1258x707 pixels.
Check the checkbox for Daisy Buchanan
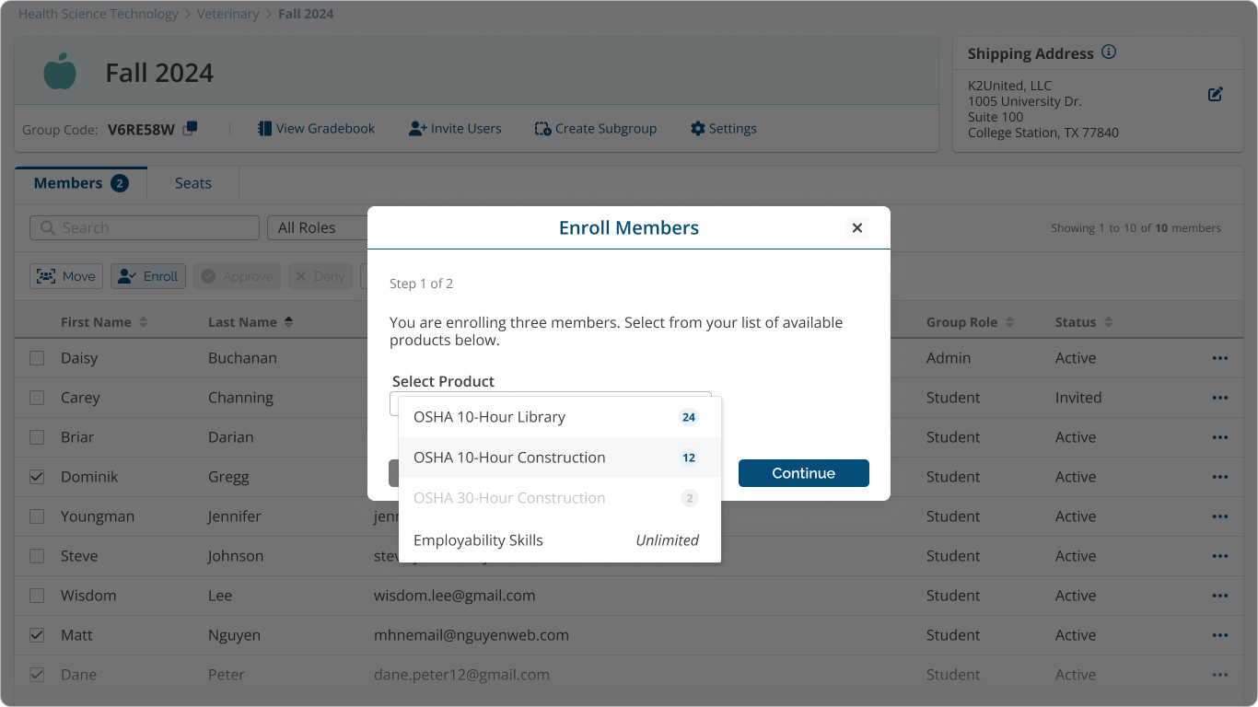pyautogui.click(x=37, y=358)
